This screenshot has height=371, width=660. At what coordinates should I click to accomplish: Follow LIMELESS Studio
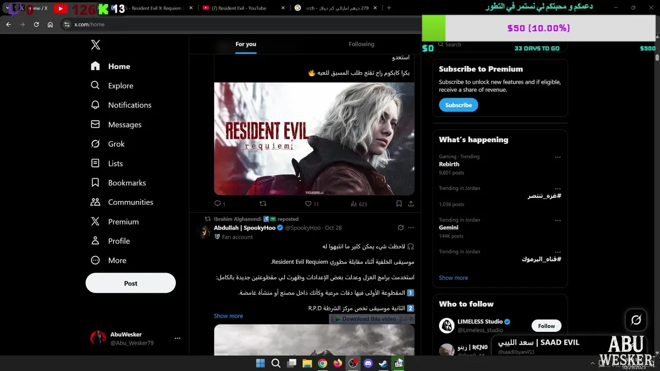(x=547, y=326)
